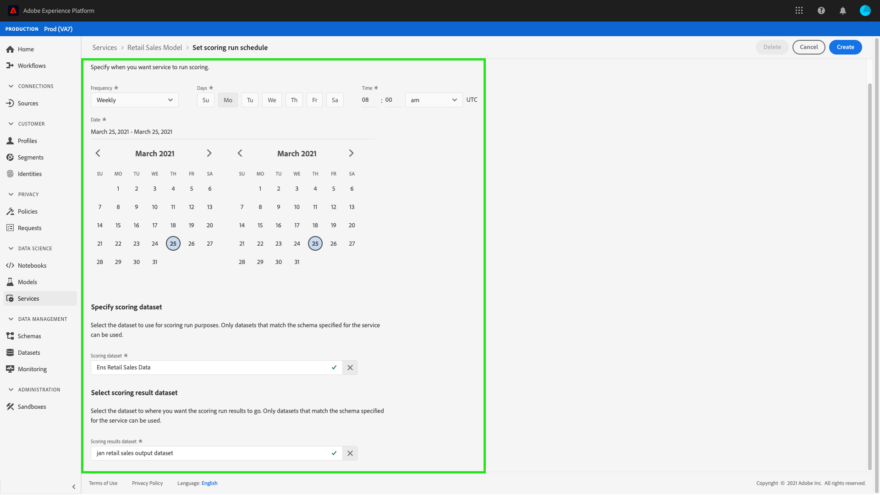Click the Create button

click(845, 47)
